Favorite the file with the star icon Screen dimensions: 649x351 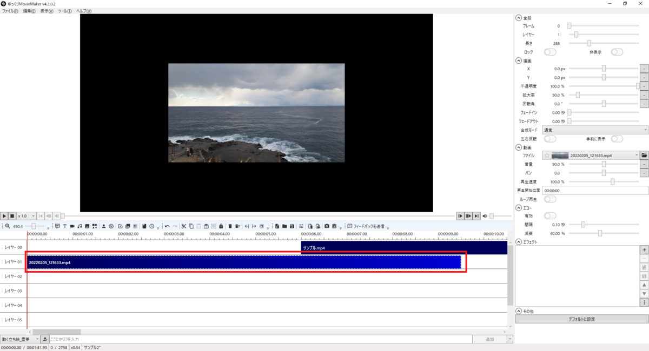[547, 156]
